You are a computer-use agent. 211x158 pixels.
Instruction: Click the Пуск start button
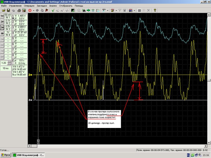point(6,155)
